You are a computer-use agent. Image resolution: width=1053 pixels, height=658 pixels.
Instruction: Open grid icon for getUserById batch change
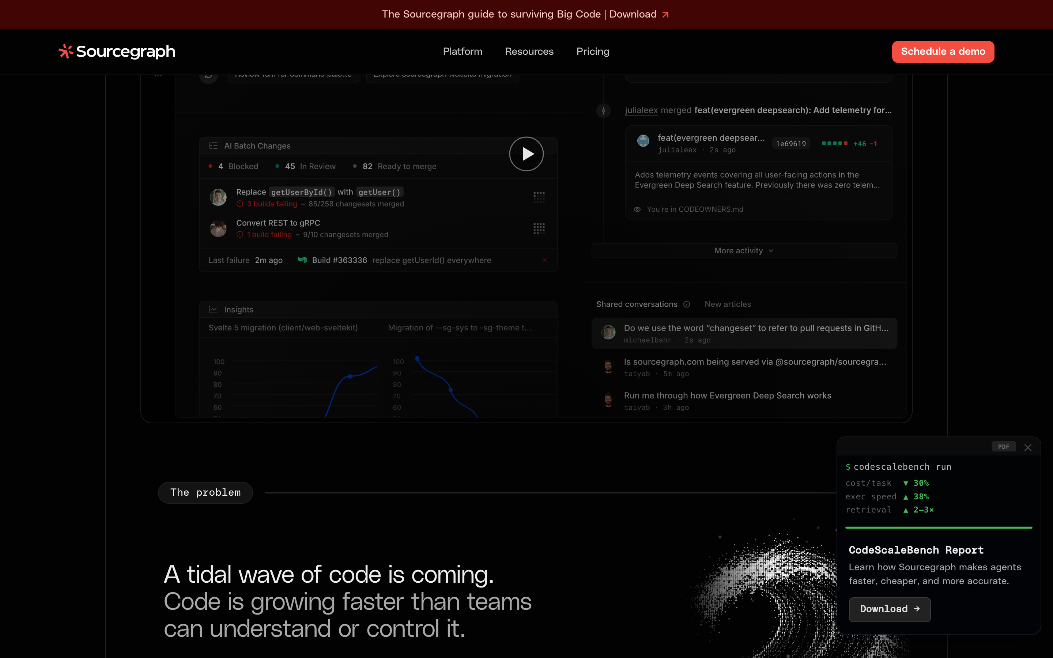[x=539, y=197]
